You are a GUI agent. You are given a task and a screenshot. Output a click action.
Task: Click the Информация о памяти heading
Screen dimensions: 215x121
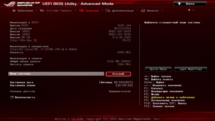tap(26, 58)
